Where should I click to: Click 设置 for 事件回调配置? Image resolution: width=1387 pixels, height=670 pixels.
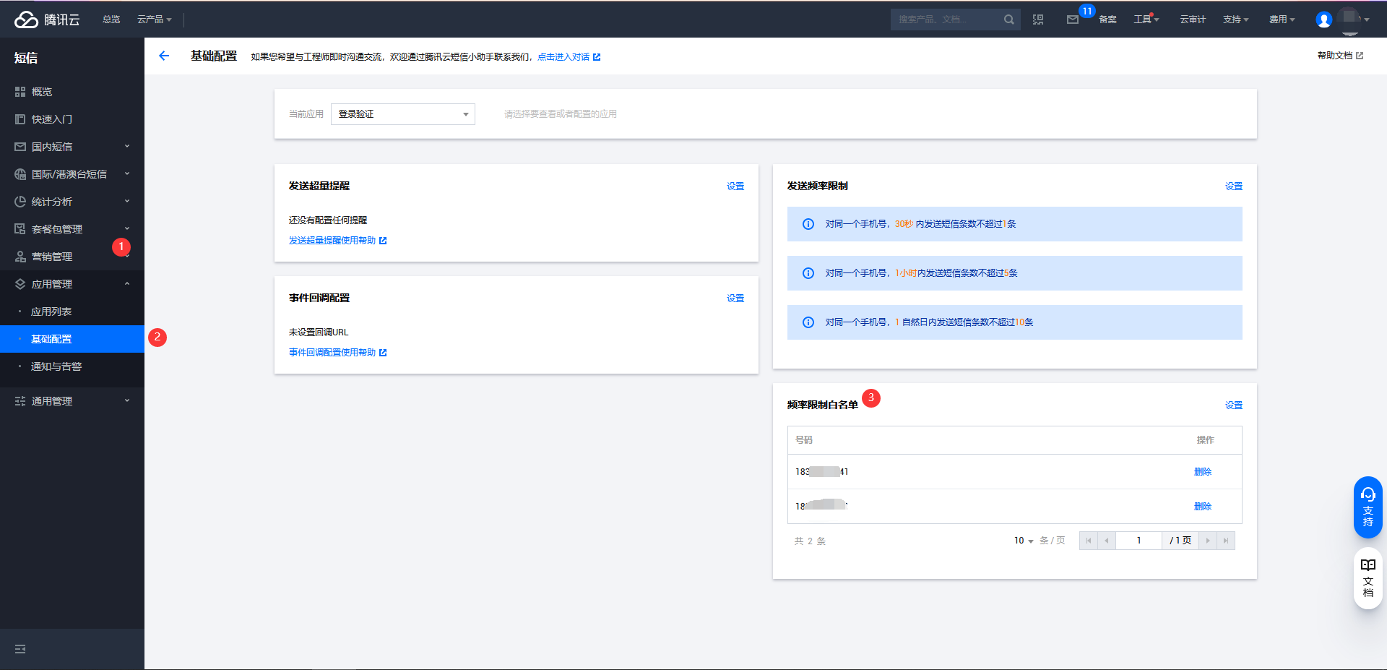(735, 299)
